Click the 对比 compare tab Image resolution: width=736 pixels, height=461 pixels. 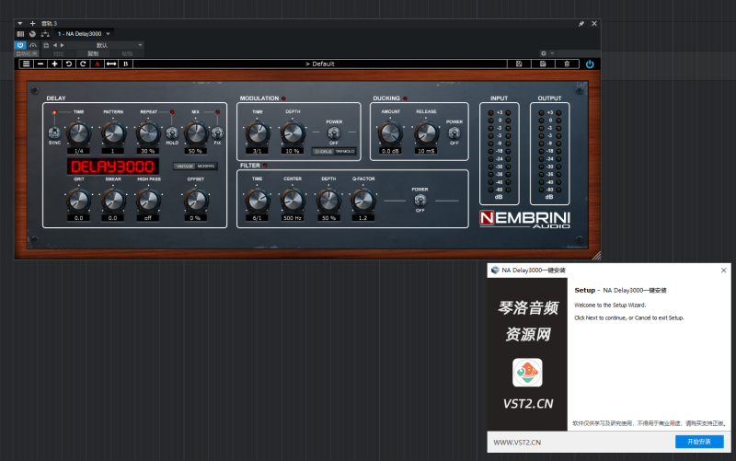59,53
